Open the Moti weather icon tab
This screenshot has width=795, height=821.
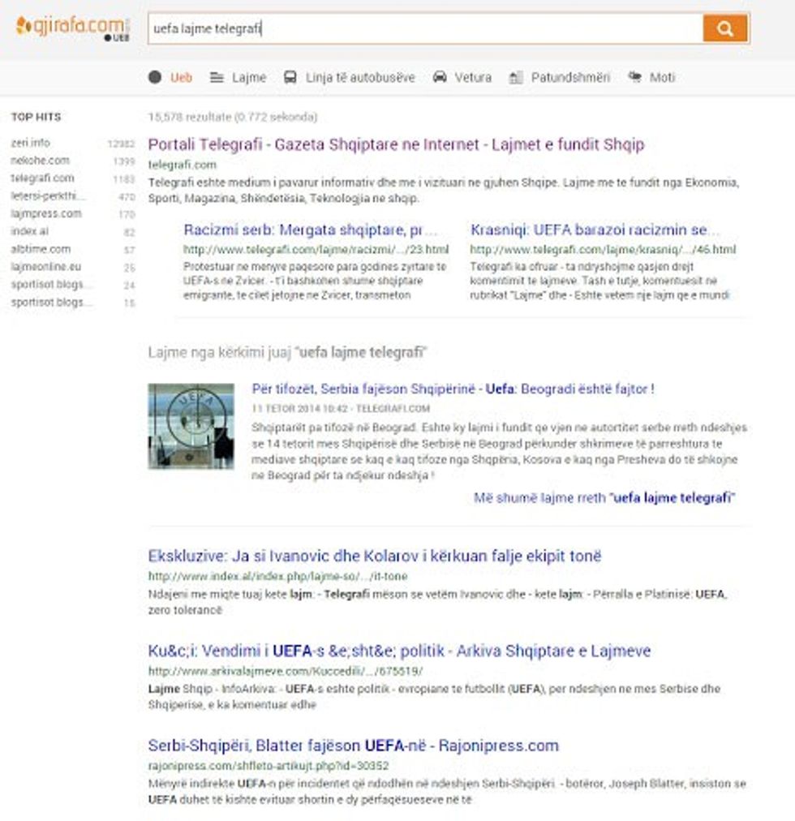tap(634, 78)
